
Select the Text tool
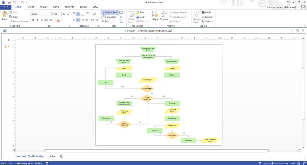106,21
